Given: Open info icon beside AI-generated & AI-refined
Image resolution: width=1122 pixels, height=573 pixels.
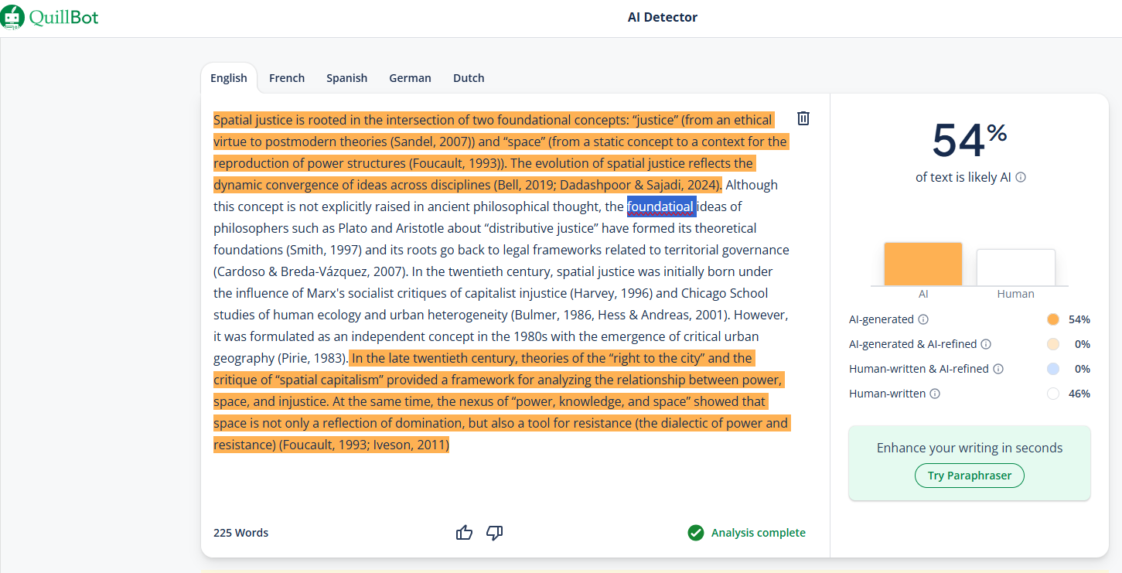Looking at the screenshot, I should pyautogui.click(x=986, y=344).
